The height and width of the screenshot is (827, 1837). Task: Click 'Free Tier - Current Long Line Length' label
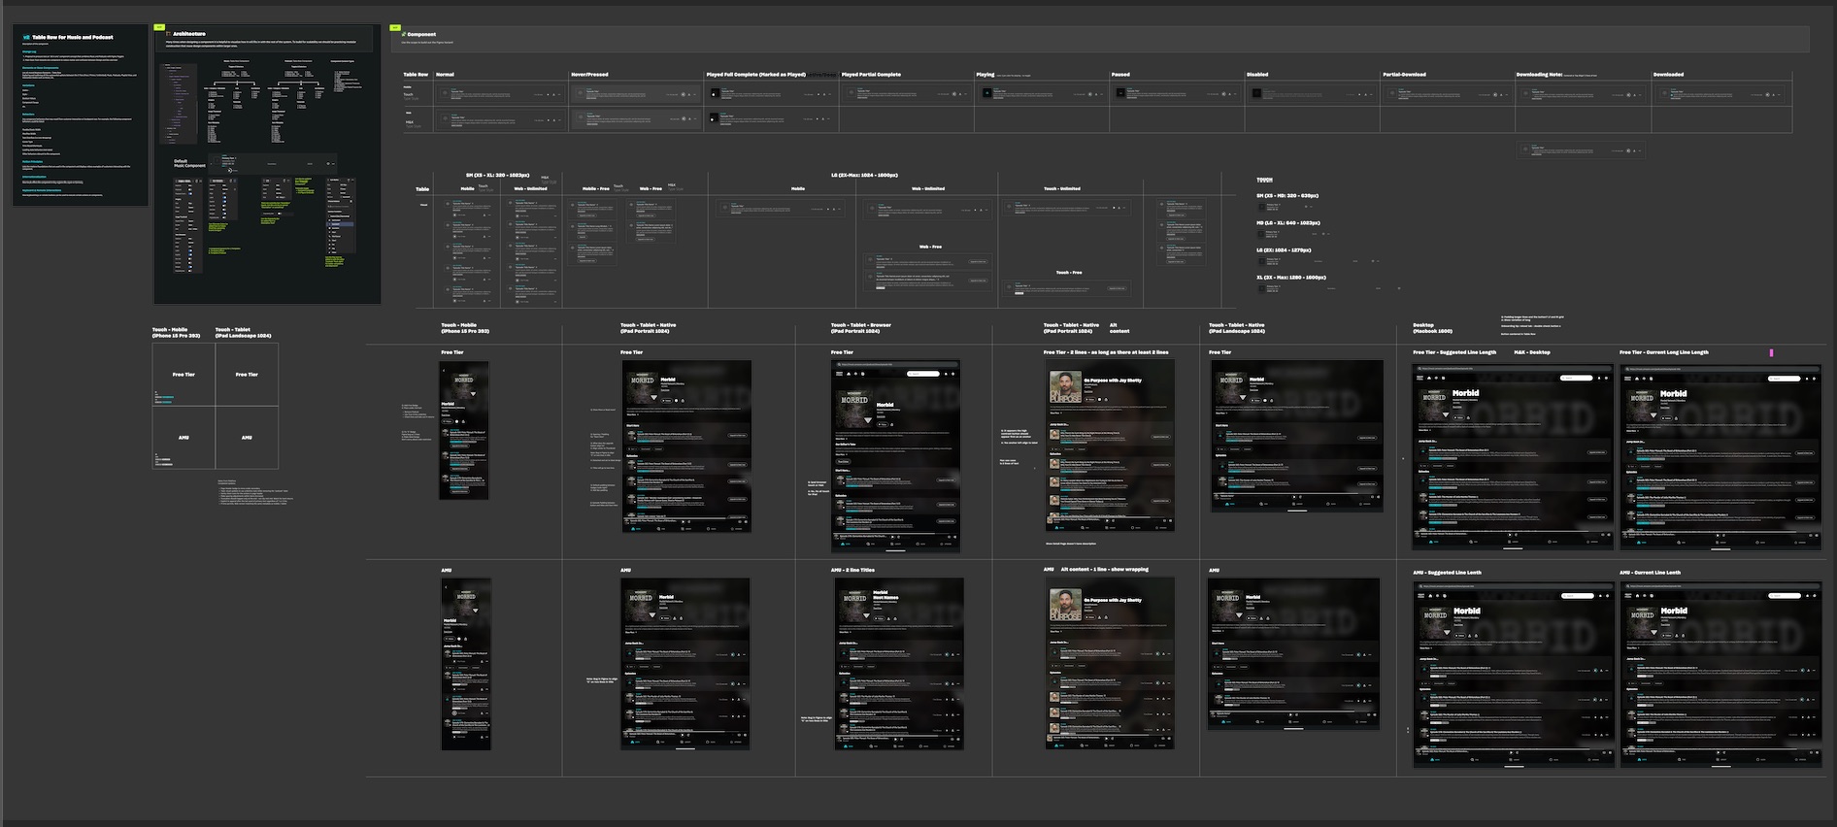pyautogui.click(x=1663, y=352)
